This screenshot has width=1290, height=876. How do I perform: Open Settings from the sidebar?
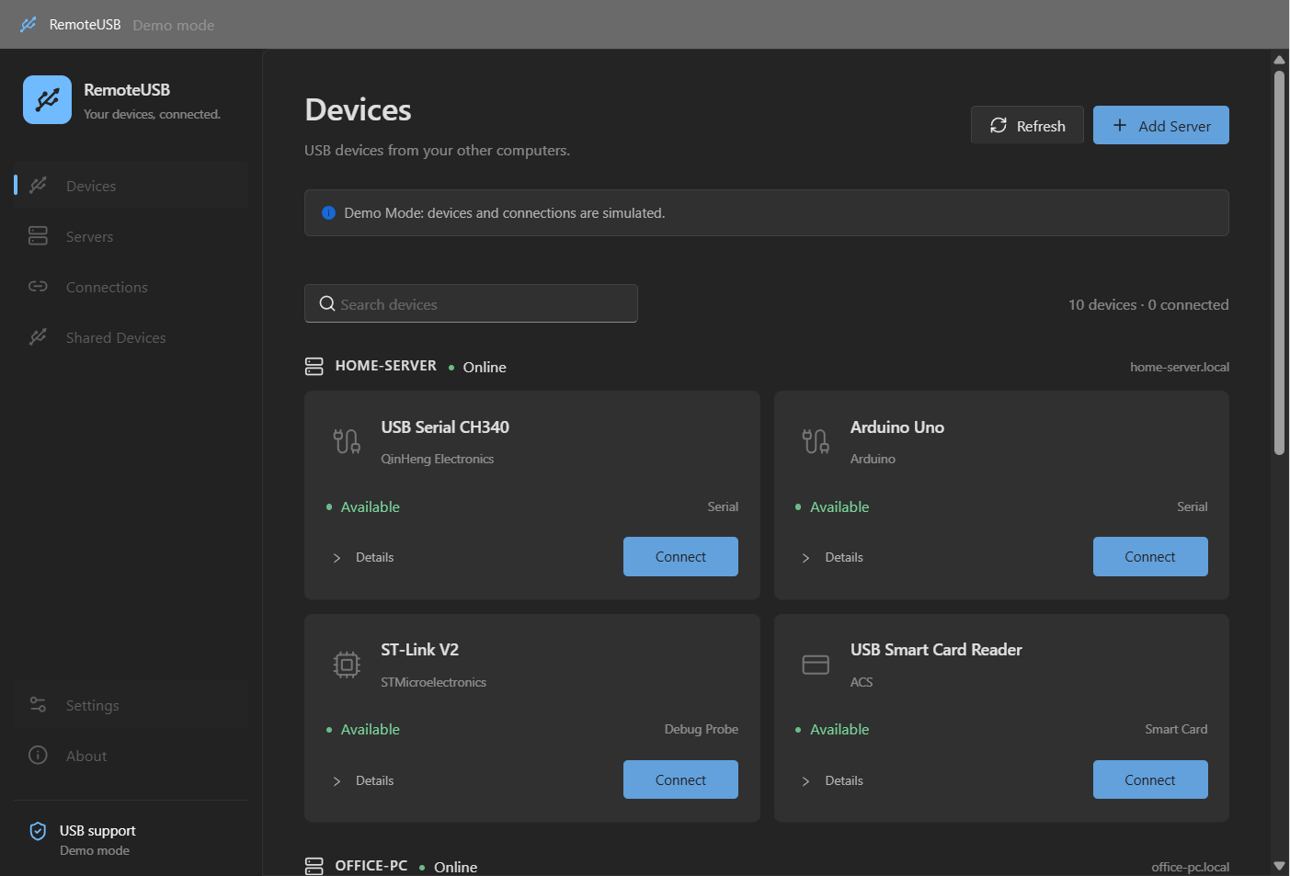(131, 705)
